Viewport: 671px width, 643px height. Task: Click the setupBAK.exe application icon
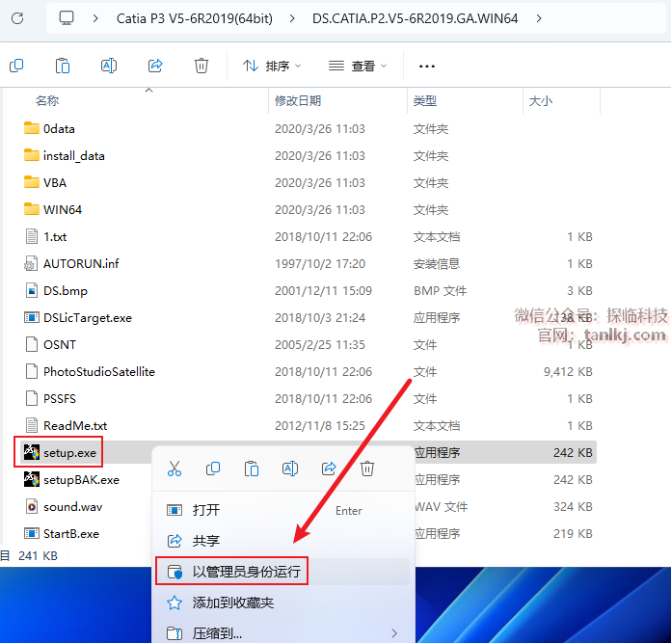coord(31,479)
